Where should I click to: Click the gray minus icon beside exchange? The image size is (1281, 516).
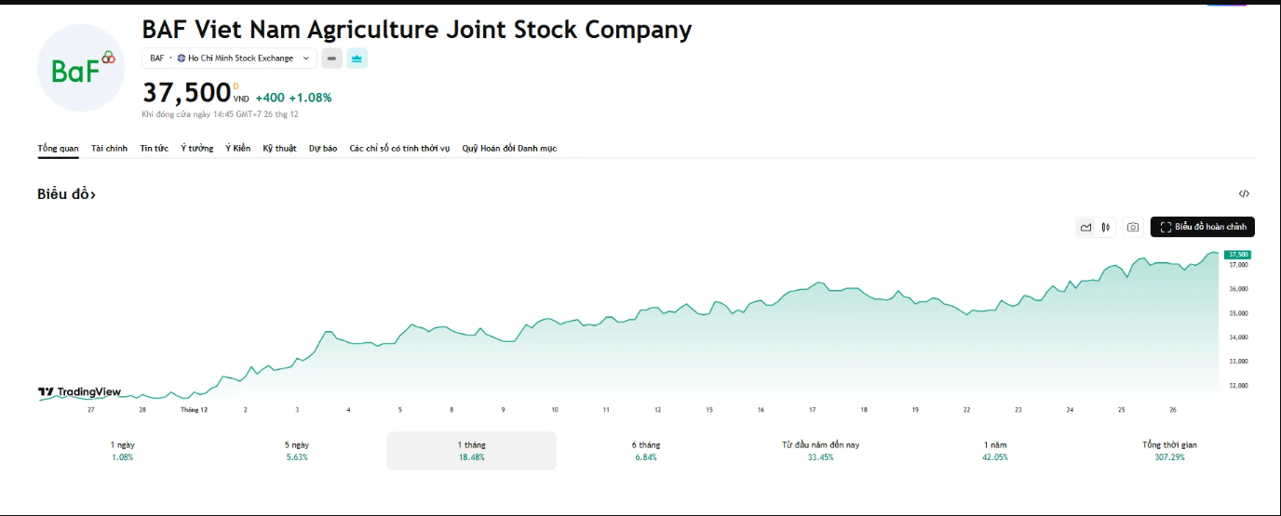(x=331, y=59)
